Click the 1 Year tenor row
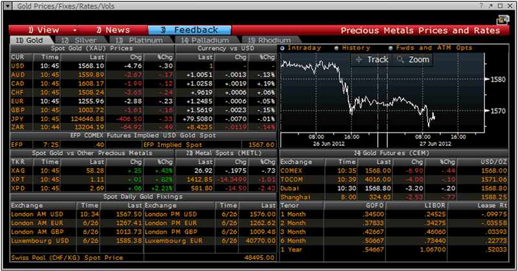 (x=394, y=250)
